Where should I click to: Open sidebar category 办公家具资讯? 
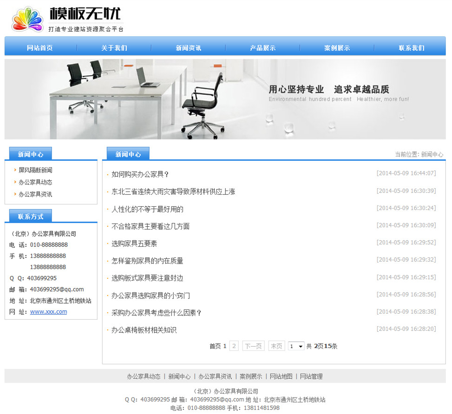pyautogui.click(x=35, y=194)
